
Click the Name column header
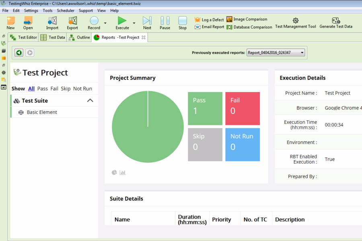[122, 220]
